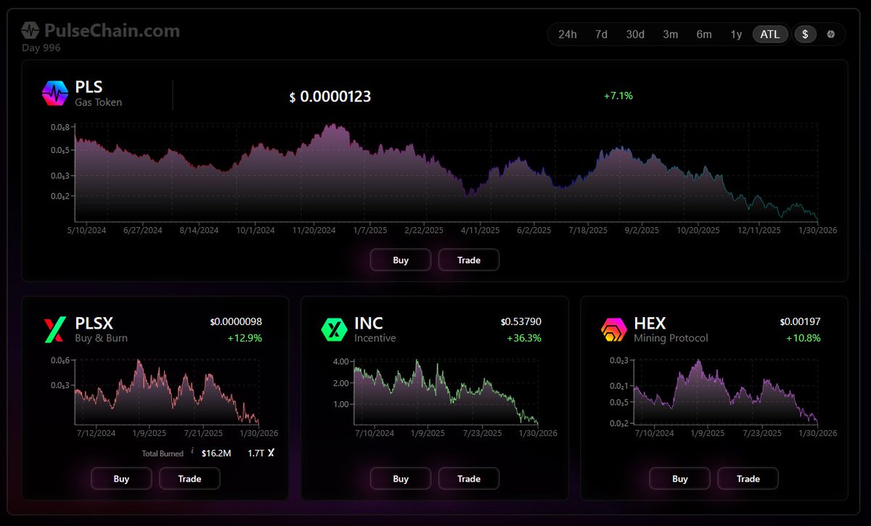Click the PLS +7.1% change value
871x526 pixels.
tap(618, 96)
